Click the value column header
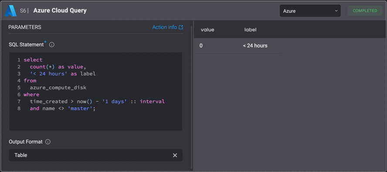 click(x=207, y=30)
